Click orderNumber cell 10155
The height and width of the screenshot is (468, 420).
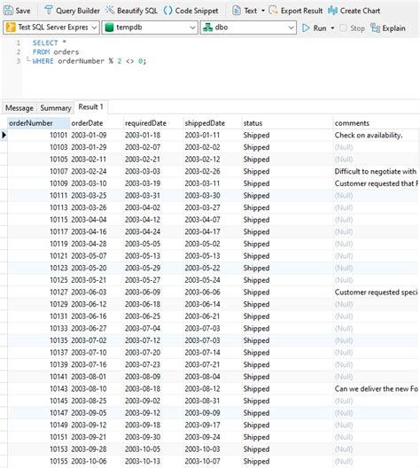[x=38, y=461]
